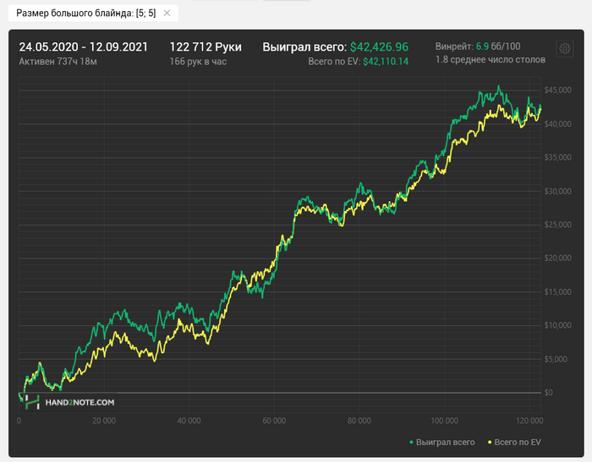592x462 pixels.
Task: Click the $0 y-axis label
Action: (548, 393)
